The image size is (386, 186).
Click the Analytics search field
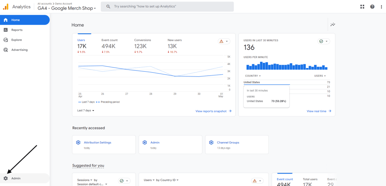[x=167, y=6]
